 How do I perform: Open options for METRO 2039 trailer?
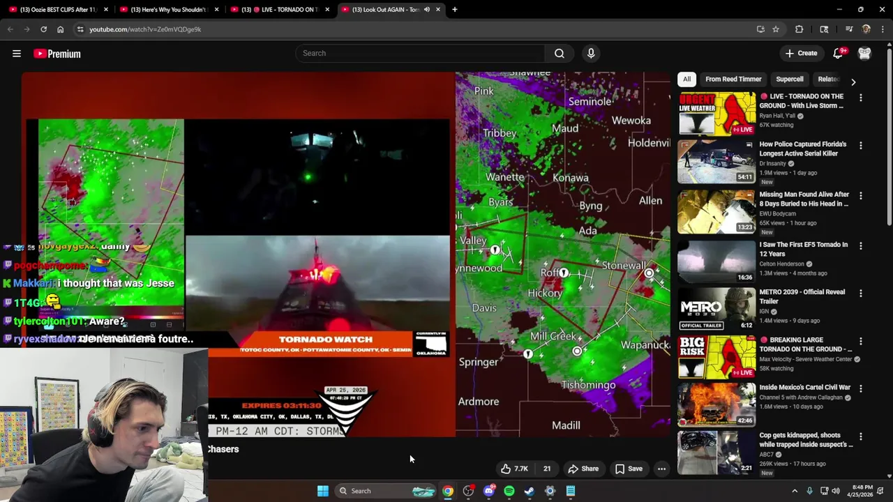[x=860, y=294]
